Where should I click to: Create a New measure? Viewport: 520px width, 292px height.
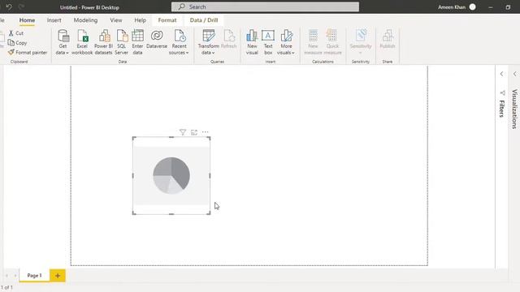pos(313,42)
